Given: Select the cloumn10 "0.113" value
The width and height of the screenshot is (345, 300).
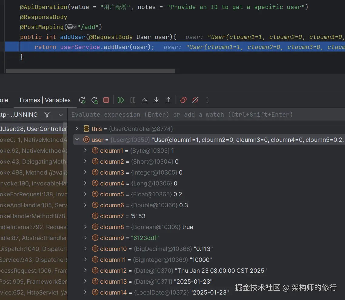Looking at the screenshot, I should (203, 249).
